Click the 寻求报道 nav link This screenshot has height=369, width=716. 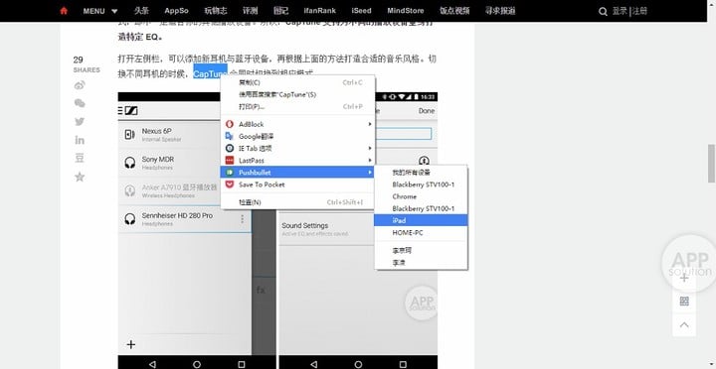[x=500, y=11]
